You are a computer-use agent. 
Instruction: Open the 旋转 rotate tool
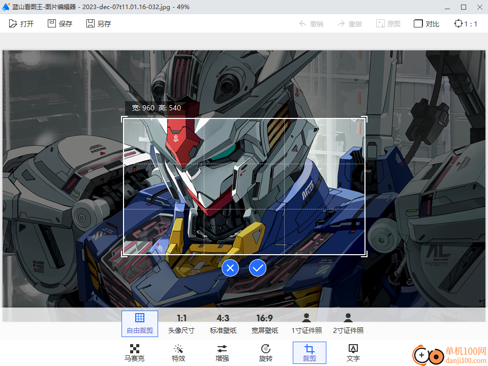click(x=266, y=353)
